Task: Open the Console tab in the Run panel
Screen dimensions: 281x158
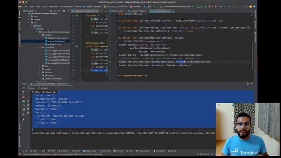Action: click(x=31, y=88)
